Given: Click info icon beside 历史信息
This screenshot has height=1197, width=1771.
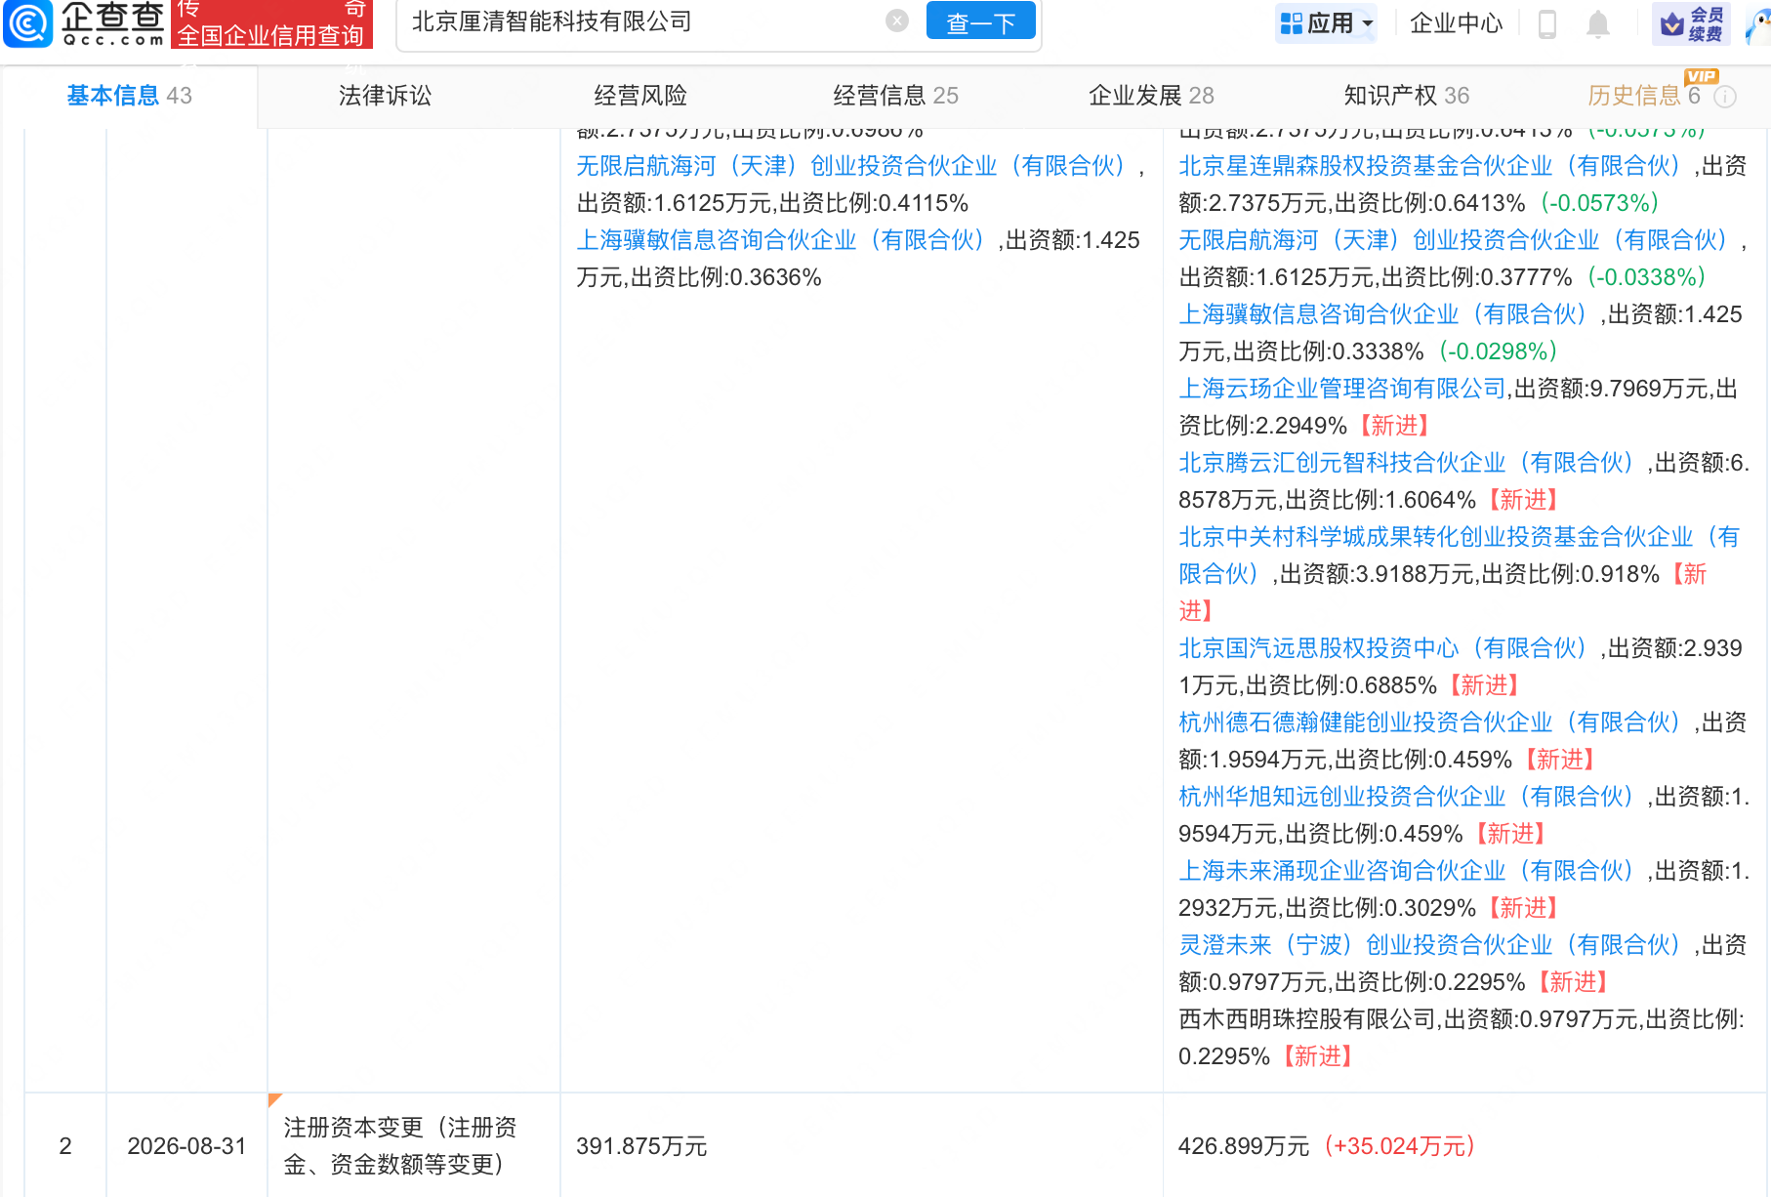Looking at the screenshot, I should coord(1726,96).
